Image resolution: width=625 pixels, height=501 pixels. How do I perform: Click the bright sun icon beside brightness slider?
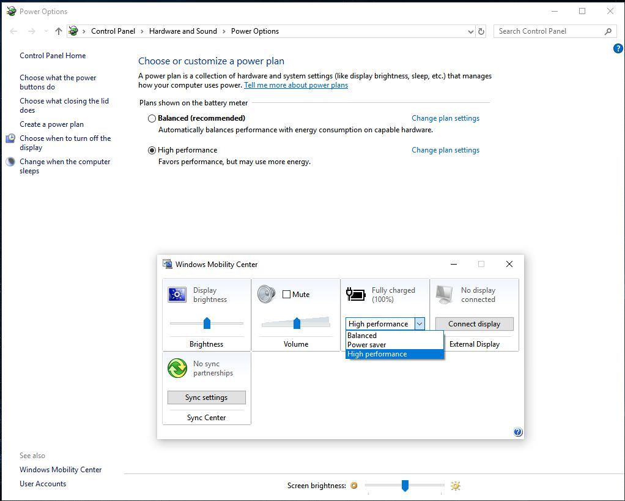pos(456,486)
